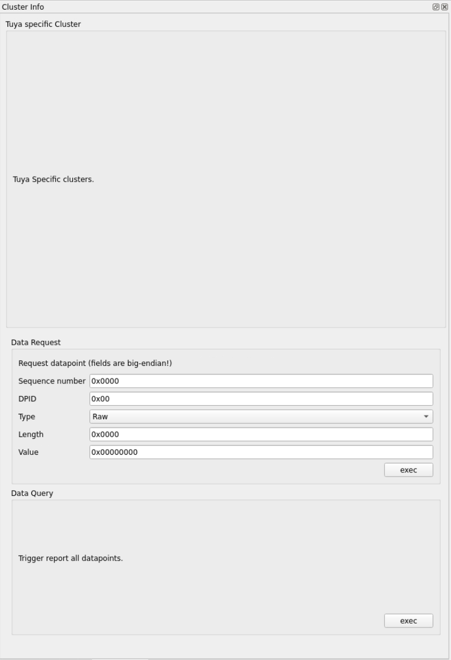The image size is (451, 660).
Task: Select the Sequence number input field
Action: pyautogui.click(x=260, y=380)
